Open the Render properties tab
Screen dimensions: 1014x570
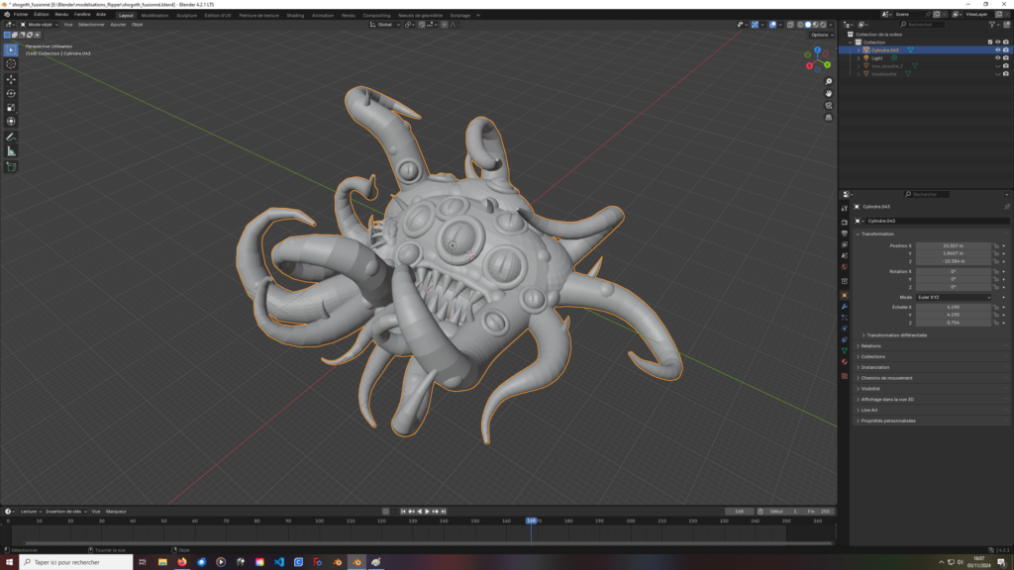[845, 223]
